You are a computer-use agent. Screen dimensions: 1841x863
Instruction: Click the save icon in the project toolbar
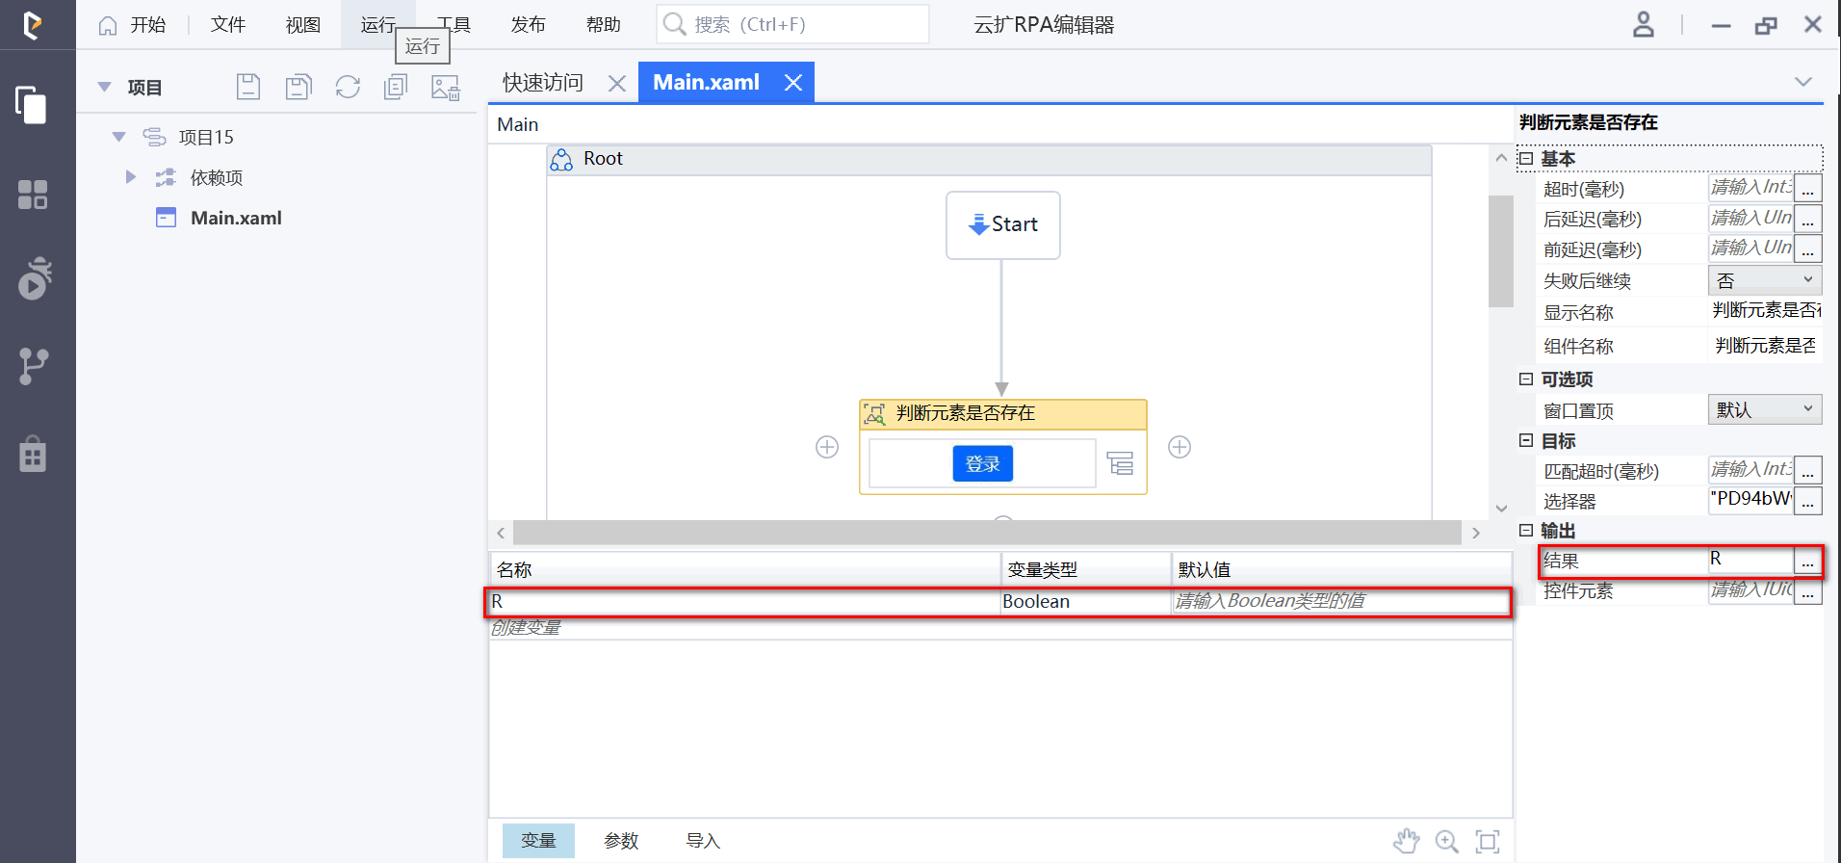click(x=248, y=87)
